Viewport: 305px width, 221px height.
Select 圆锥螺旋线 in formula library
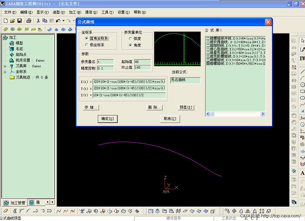pos(236,64)
